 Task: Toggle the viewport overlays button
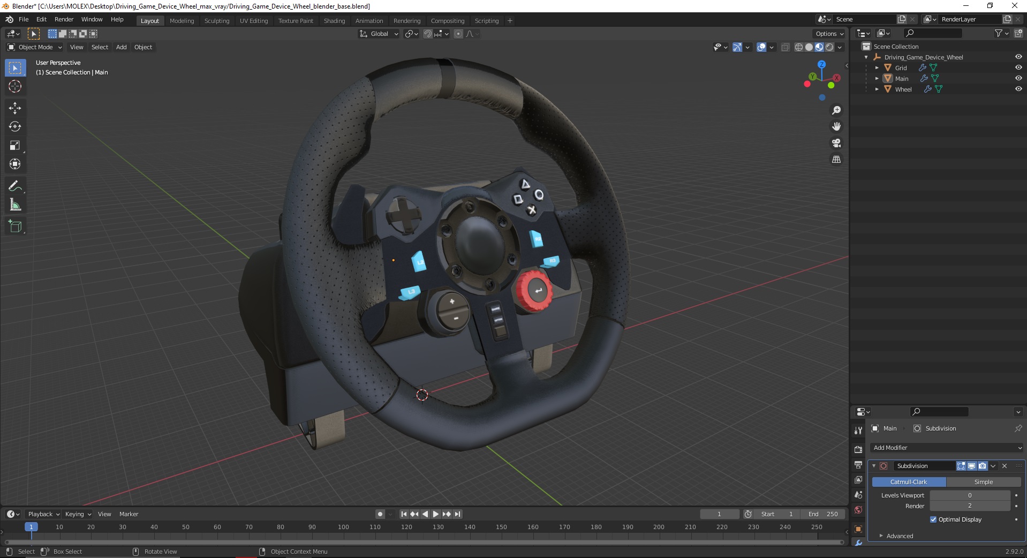(x=761, y=47)
